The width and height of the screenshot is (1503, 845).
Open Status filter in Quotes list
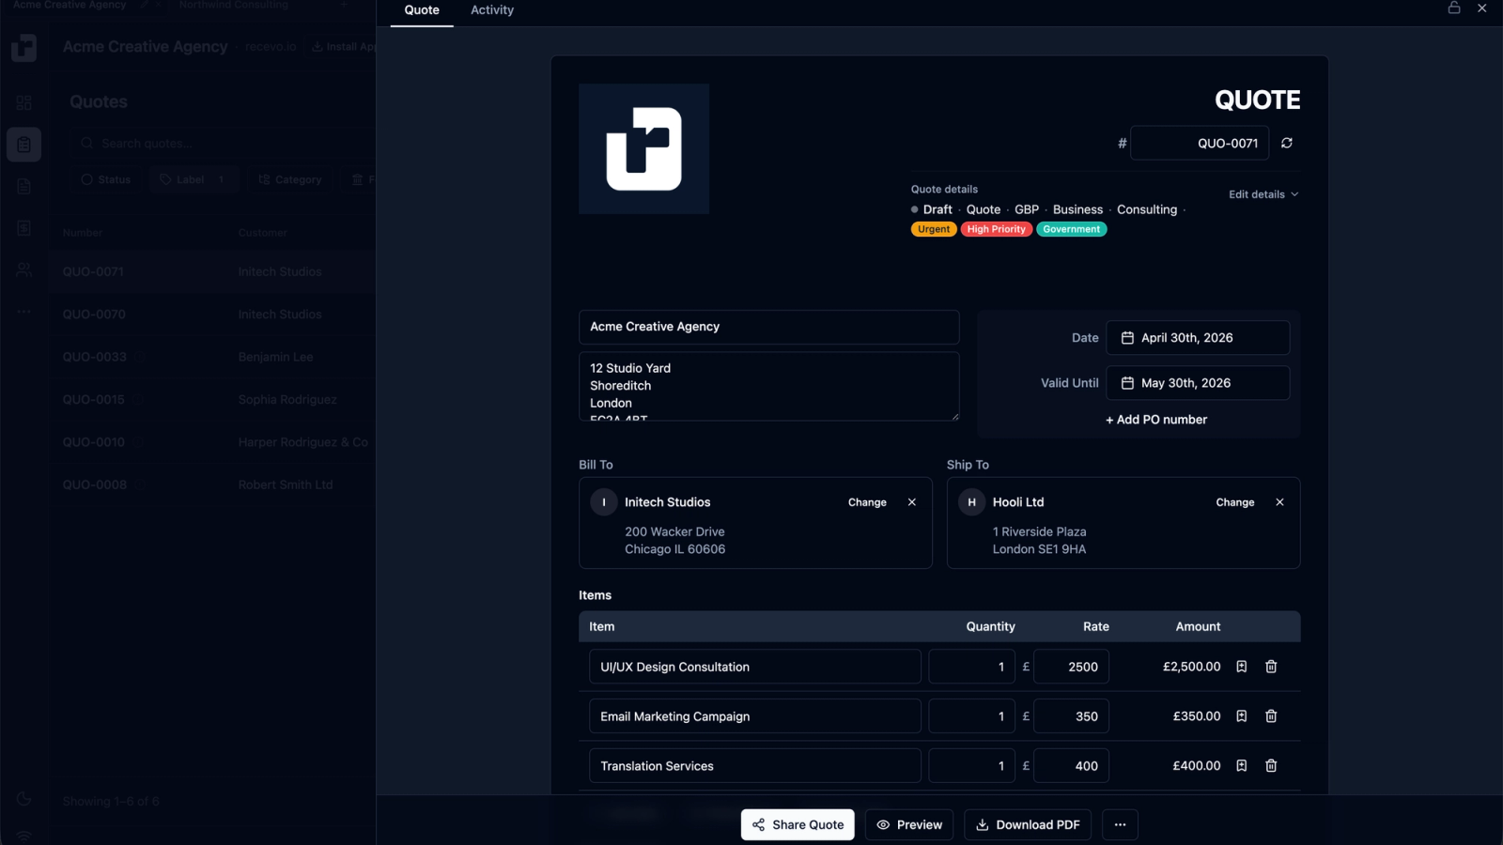(x=106, y=179)
